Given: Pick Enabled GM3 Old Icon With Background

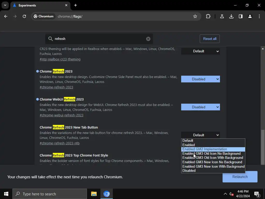Looking at the screenshot, I should coord(213,158).
